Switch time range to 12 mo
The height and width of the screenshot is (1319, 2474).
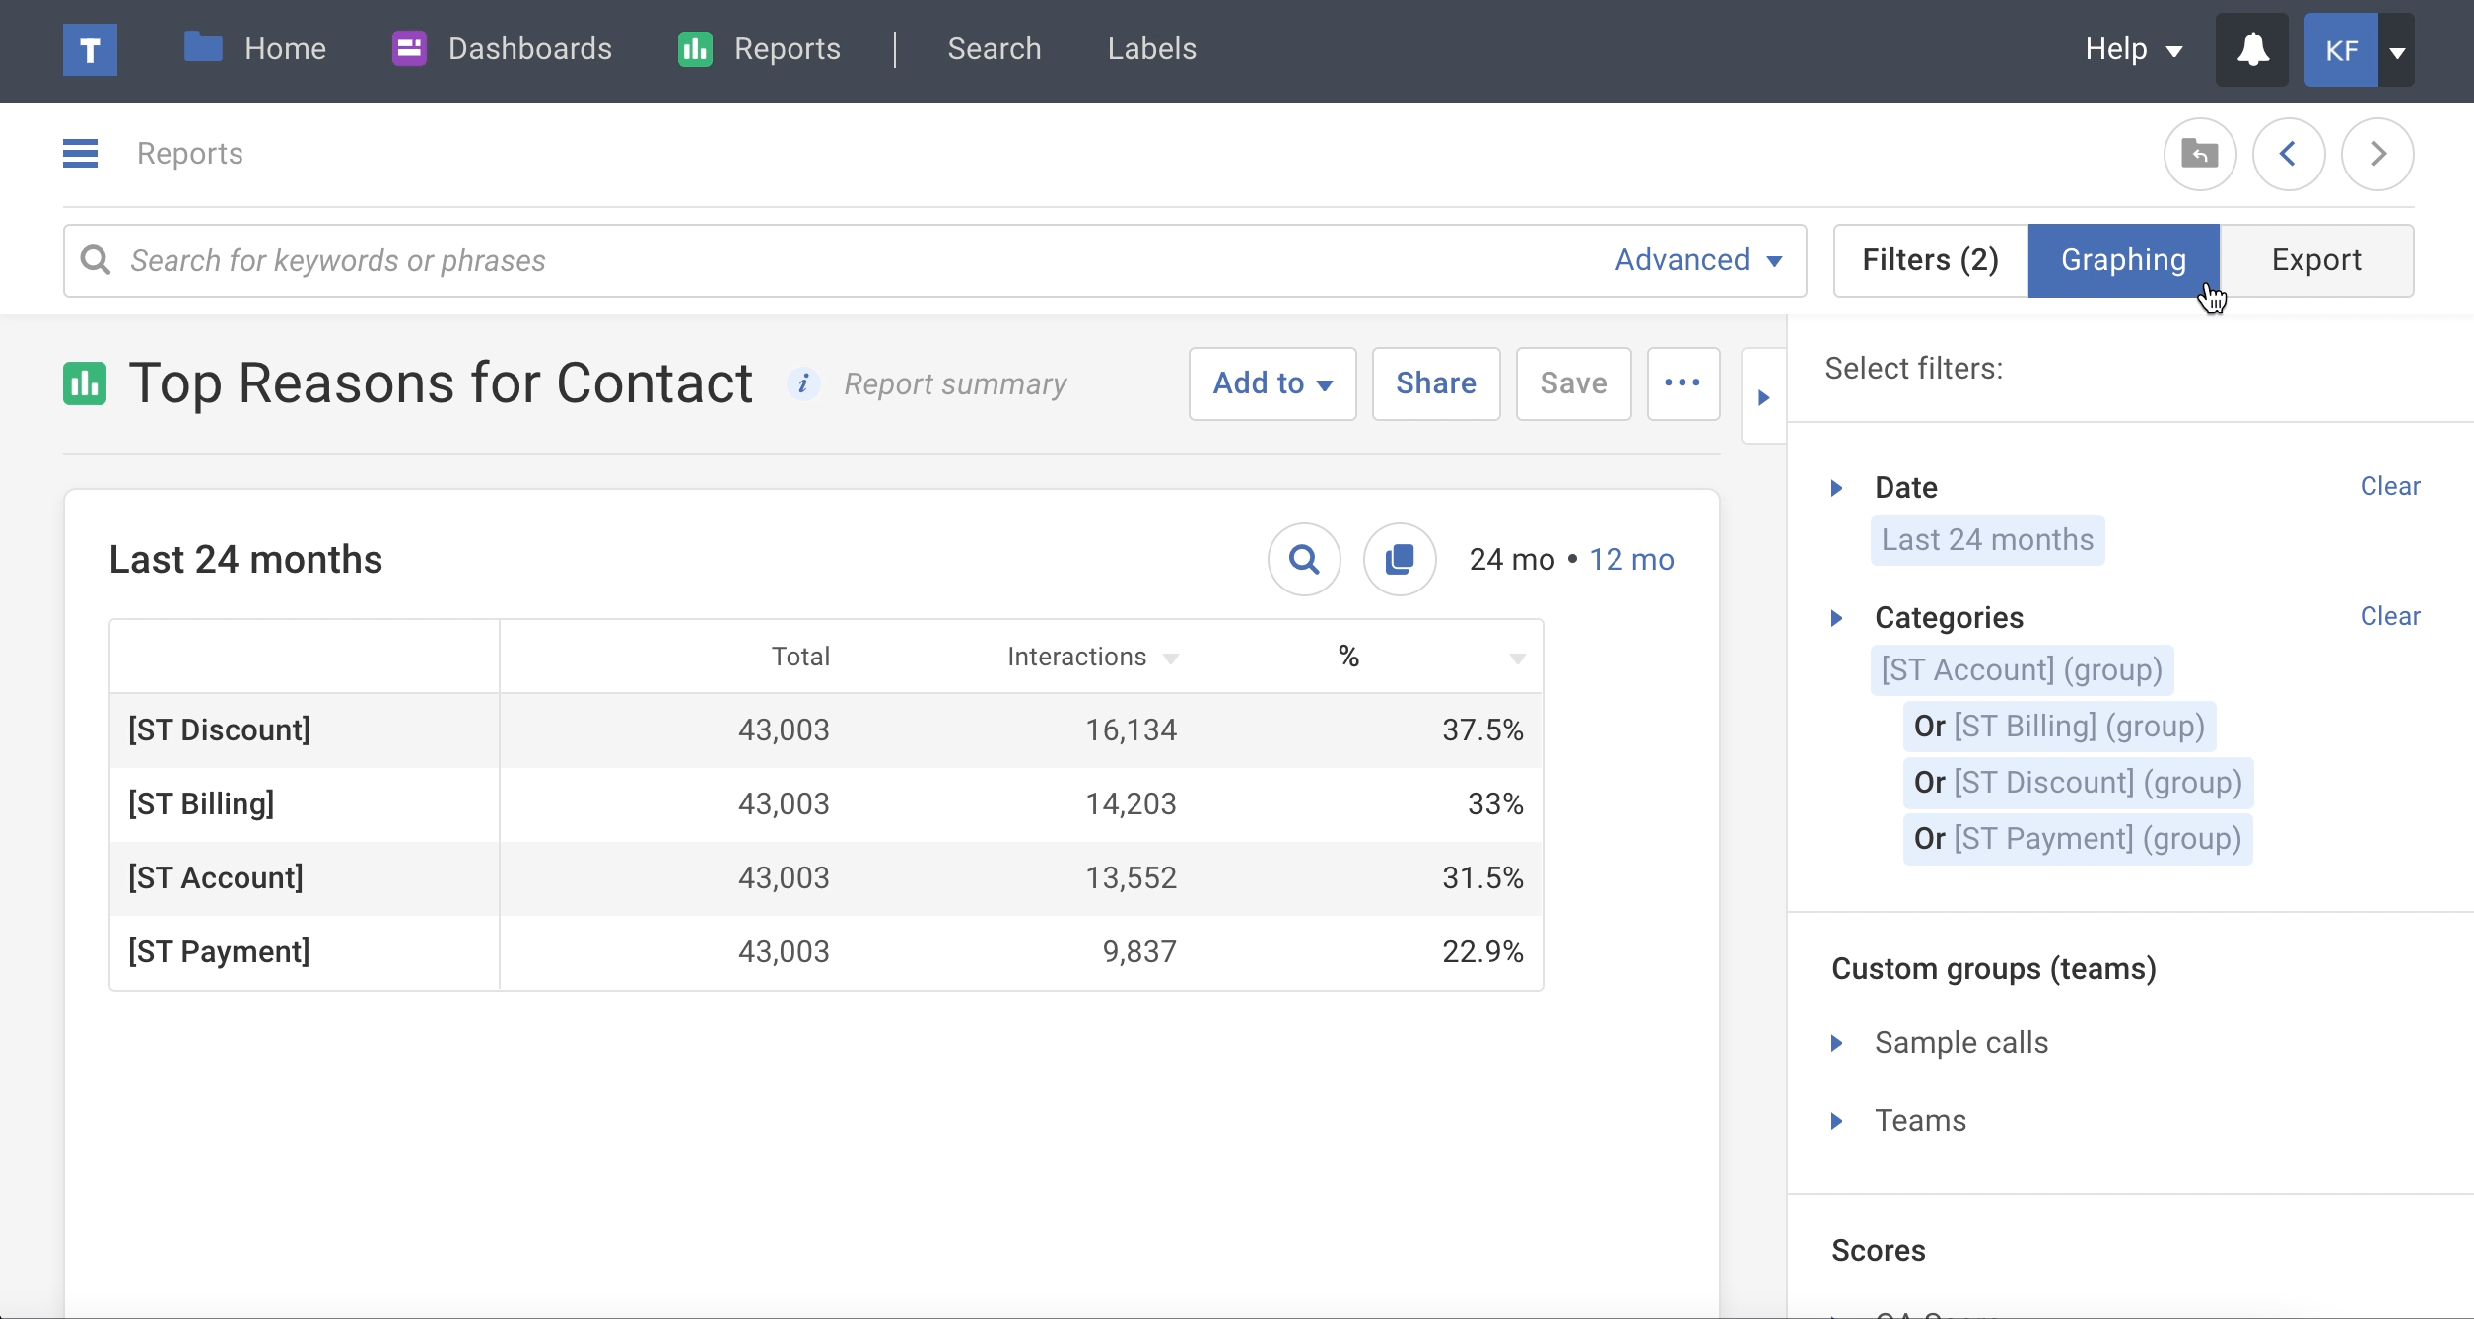1631,560
